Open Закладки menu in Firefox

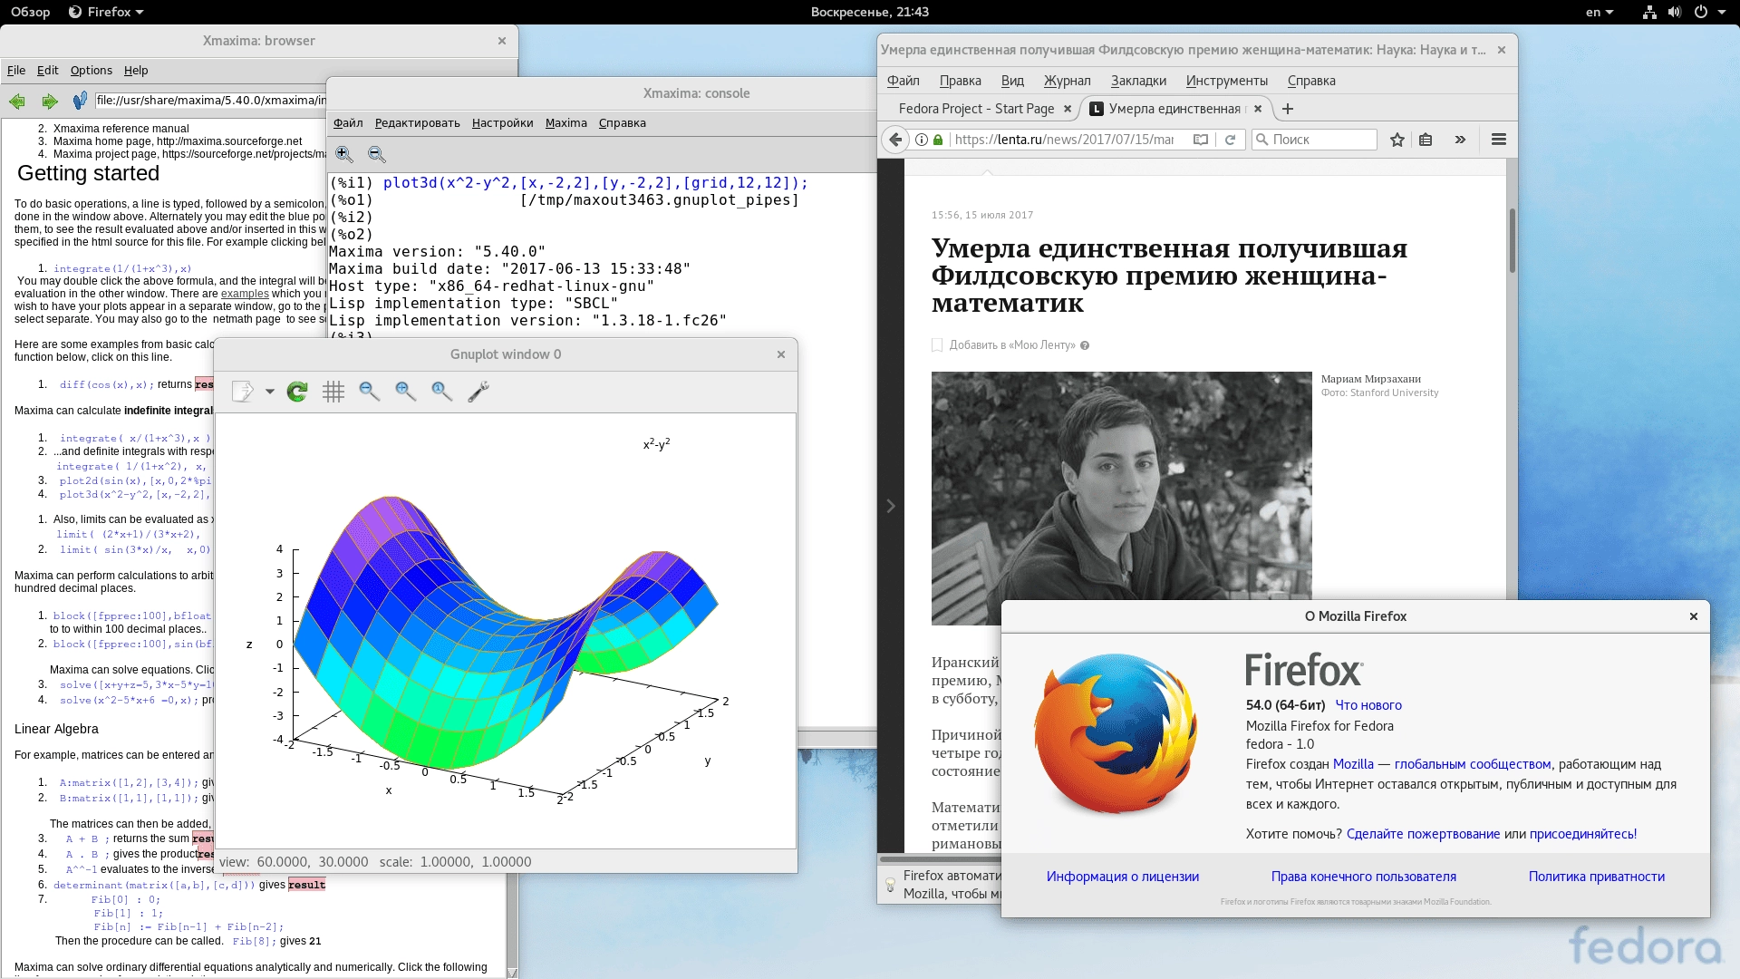click(1139, 81)
